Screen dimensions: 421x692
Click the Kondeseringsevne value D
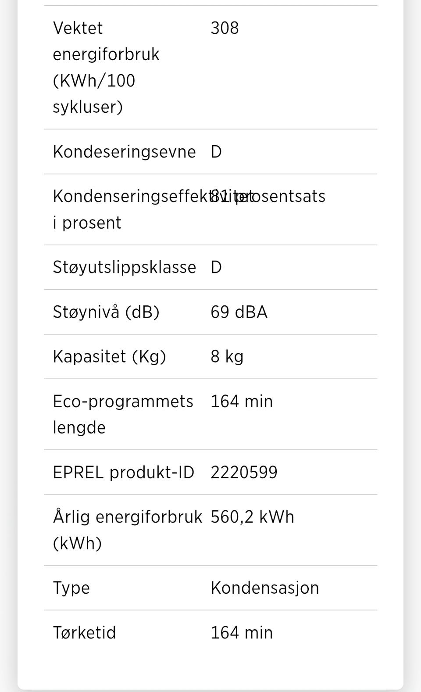[x=216, y=152]
